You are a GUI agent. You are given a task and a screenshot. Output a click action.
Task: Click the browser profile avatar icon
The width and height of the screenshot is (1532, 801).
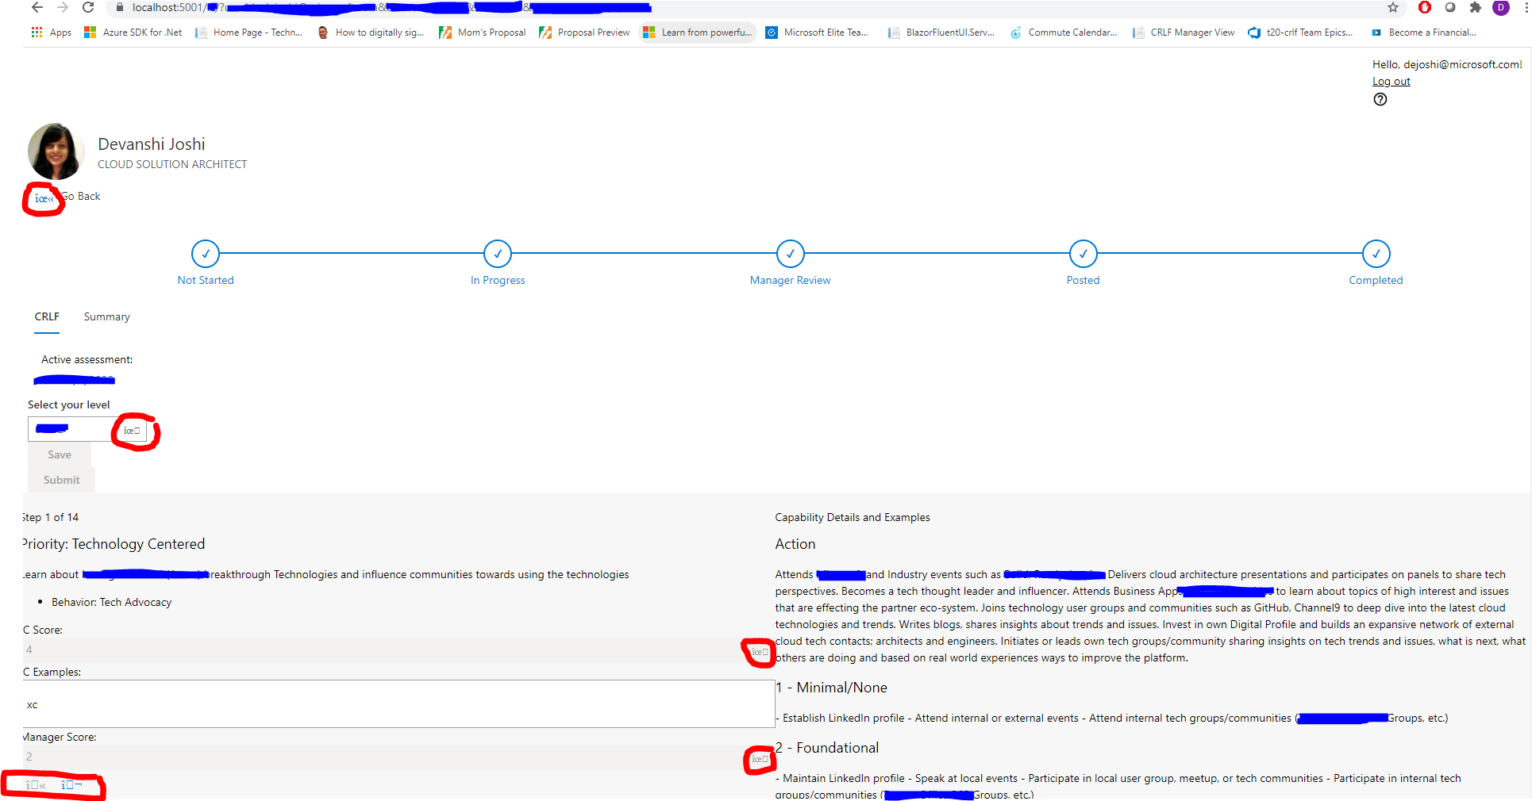(x=1501, y=8)
